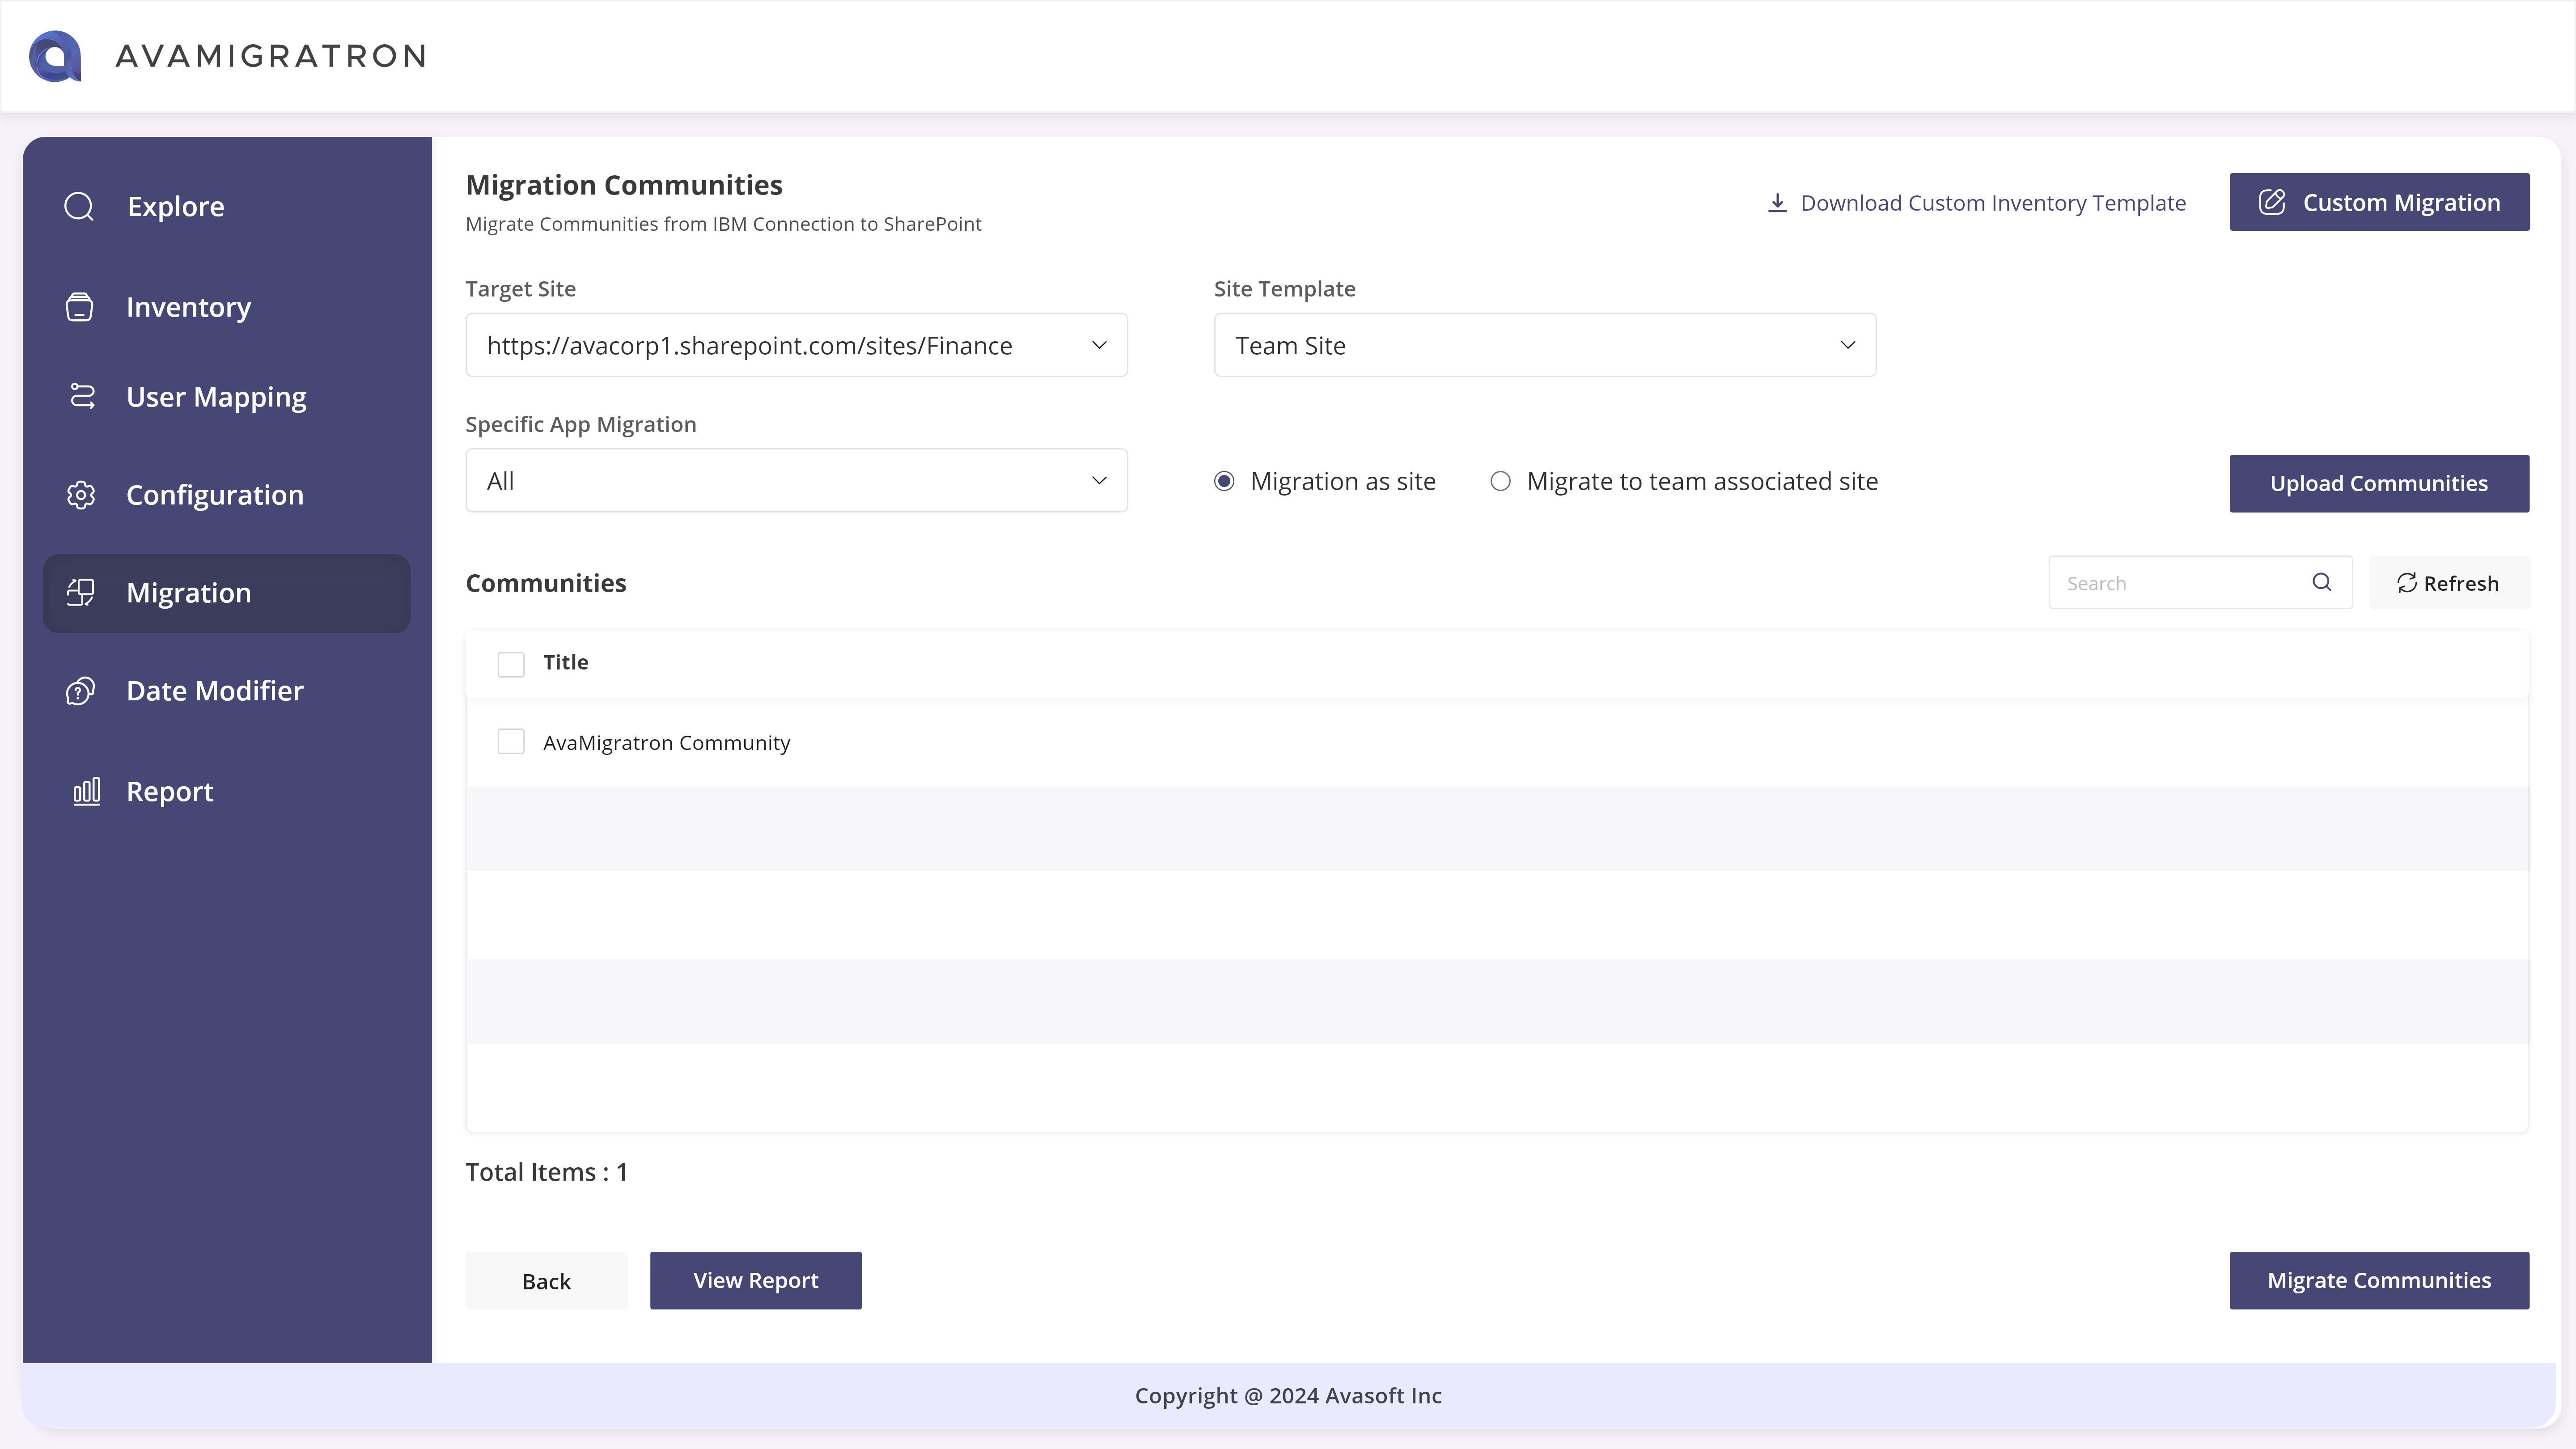Click the search magnifier icon in Communities
This screenshot has height=1449, width=2576.
[2322, 582]
